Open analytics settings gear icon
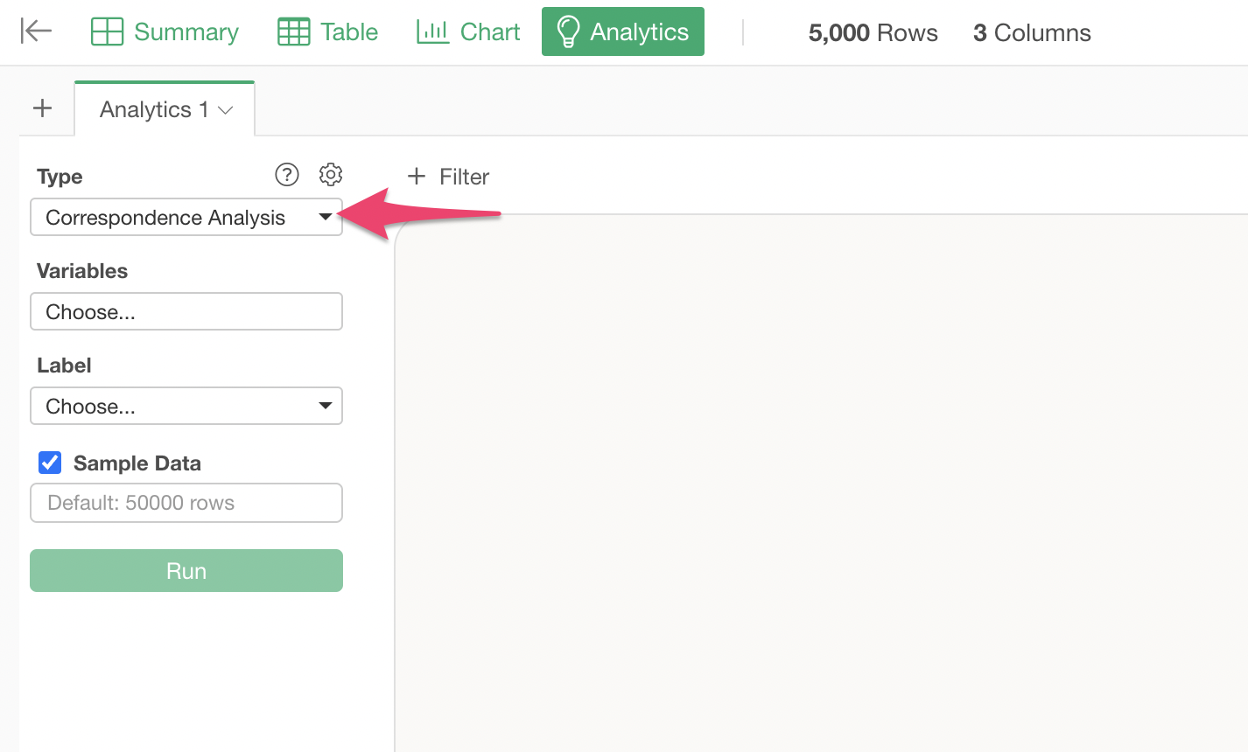Screen dimensions: 1248x752 click(331, 175)
